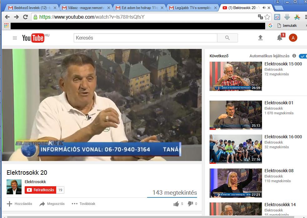Open the Elektrosokk 08 video title
Screen dimensions: 307x218
pos(279,171)
